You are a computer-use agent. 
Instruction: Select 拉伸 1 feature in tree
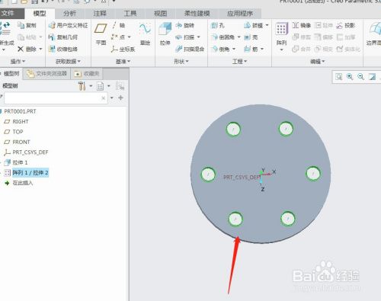pyautogui.click(x=16, y=162)
